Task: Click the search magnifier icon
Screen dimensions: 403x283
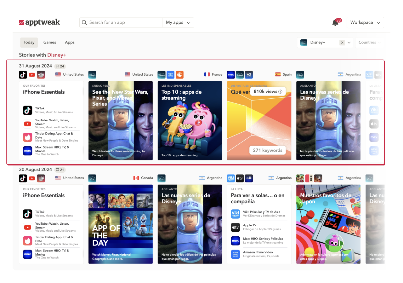Action: pos(84,22)
